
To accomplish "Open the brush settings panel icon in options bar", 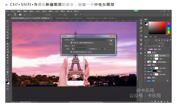I will pyautogui.click(x=20, y=15).
